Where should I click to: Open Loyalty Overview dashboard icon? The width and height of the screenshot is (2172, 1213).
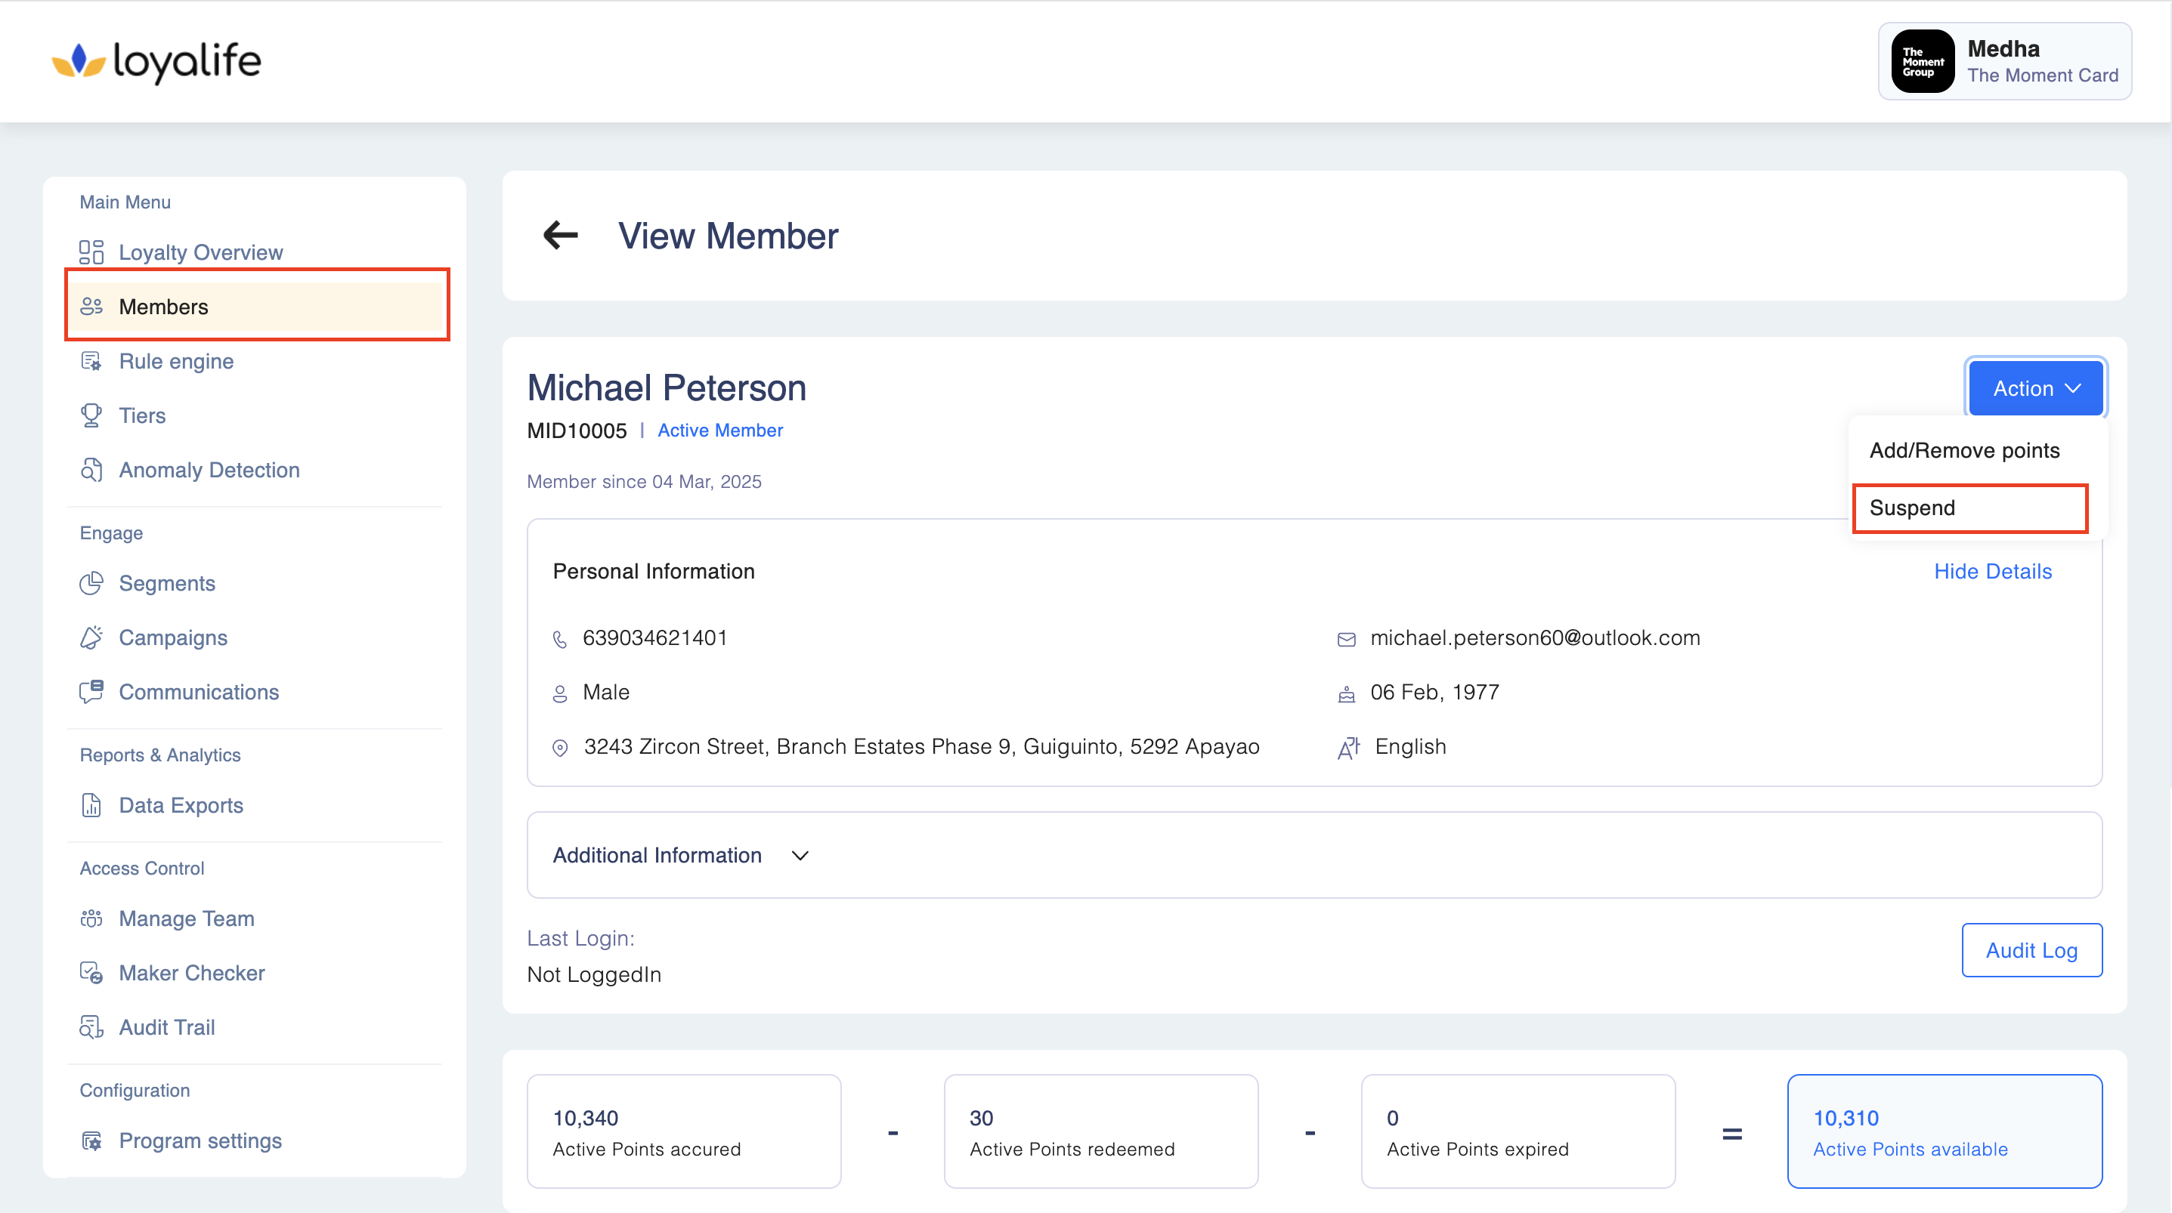(x=91, y=252)
